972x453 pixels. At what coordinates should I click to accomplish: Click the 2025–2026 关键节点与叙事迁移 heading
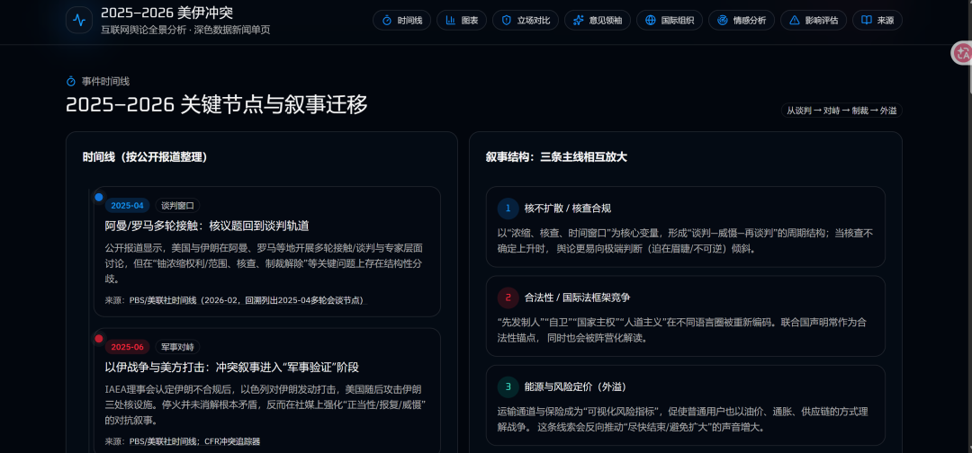(217, 105)
